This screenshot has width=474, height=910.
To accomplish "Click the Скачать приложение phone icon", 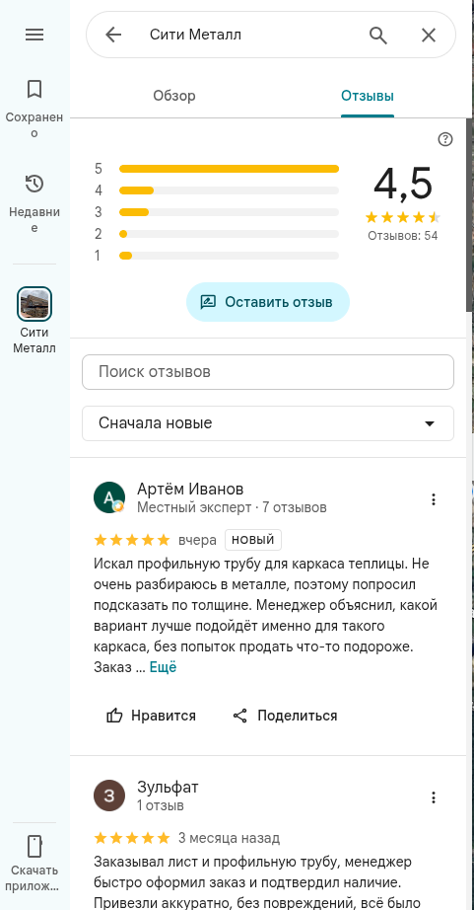I will click(x=34, y=847).
